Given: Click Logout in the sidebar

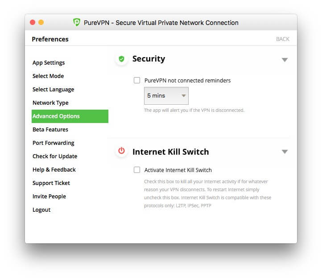Looking at the screenshot, I should [41, 210].
